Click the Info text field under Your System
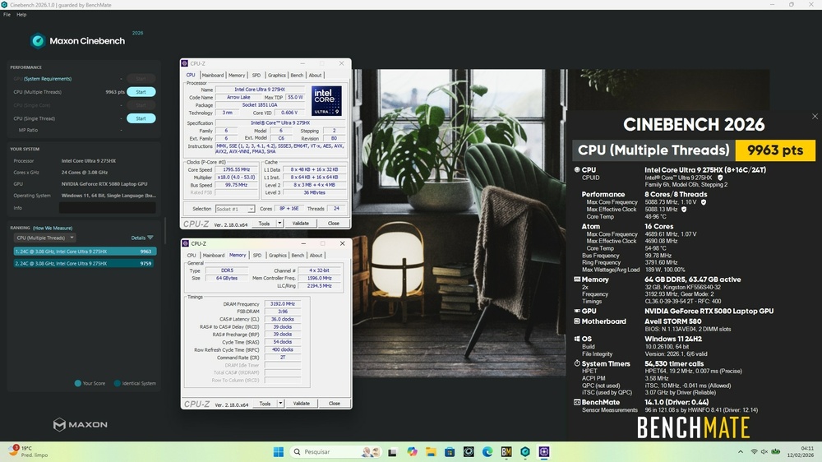The height and width of the screenshot is (462, 822). 107,207
